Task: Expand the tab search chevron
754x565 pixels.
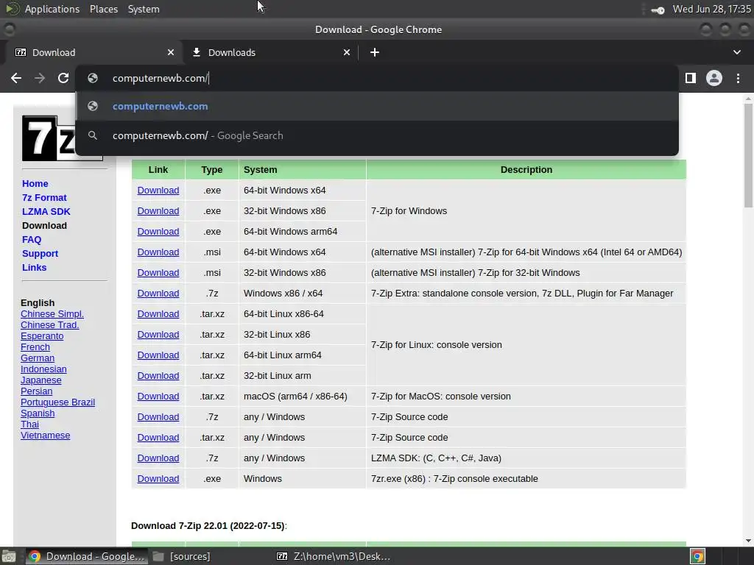Action: pos(736,52)
